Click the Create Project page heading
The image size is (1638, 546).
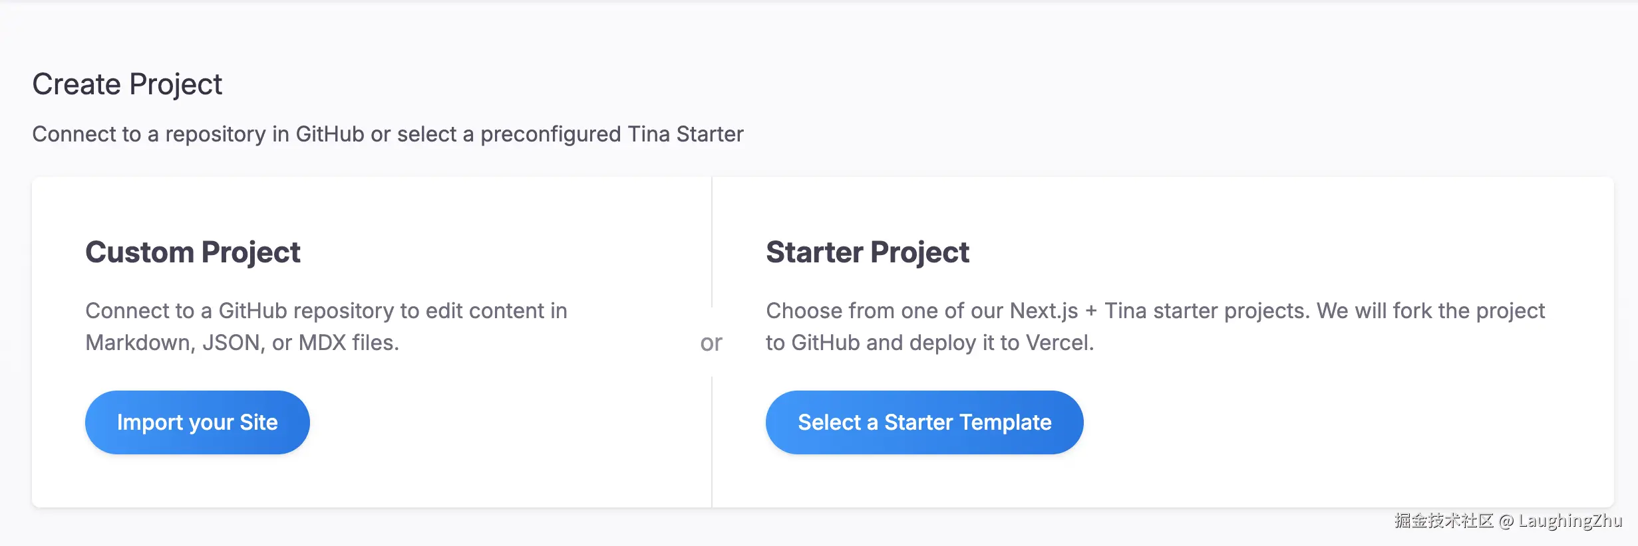tap(127, 84)
